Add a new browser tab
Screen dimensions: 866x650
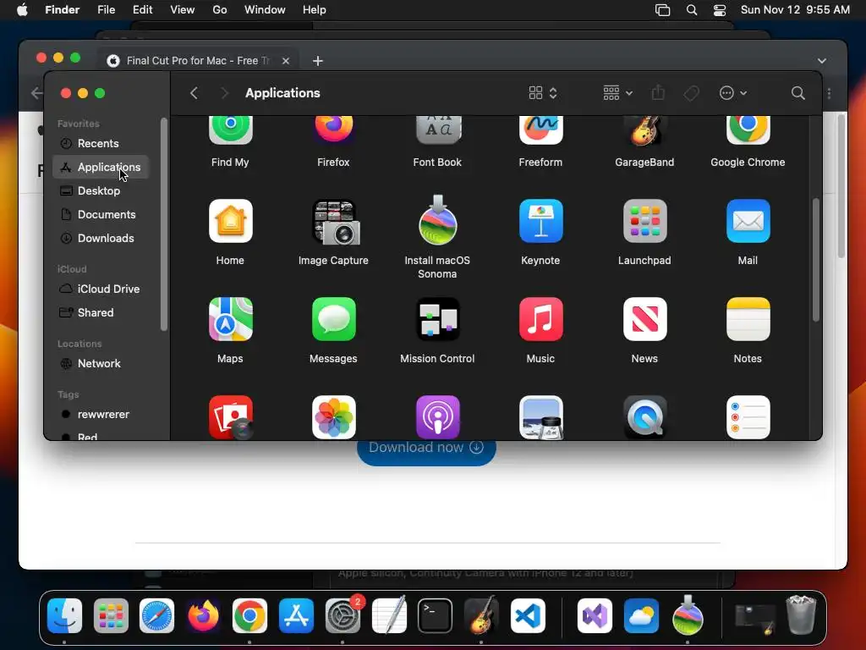[x=318, y=61]
